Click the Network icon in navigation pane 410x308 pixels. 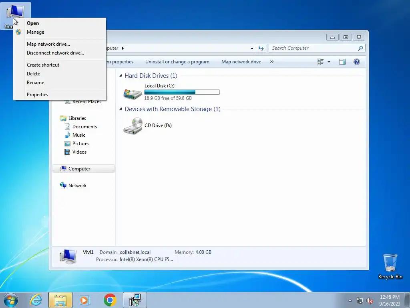(x=63, y=185)
